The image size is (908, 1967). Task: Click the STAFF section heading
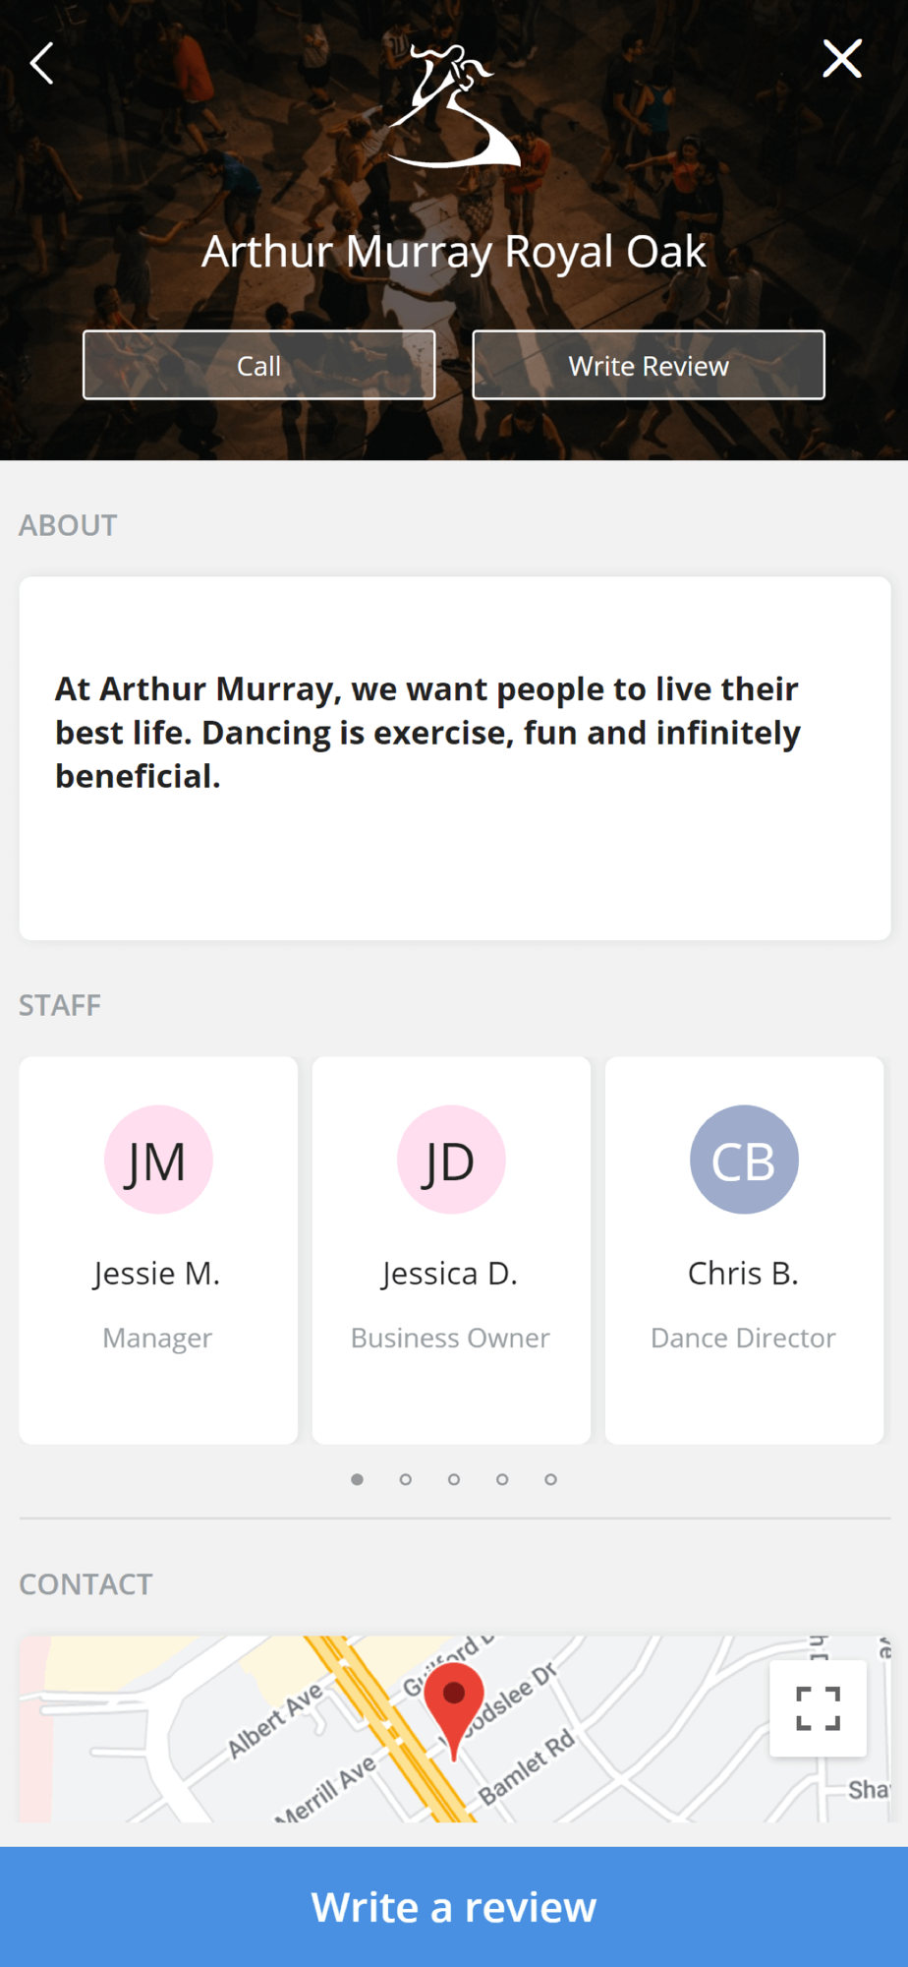click(60, 1005)
